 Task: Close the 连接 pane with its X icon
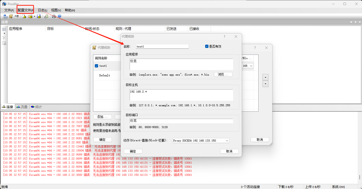coord(359,22)
